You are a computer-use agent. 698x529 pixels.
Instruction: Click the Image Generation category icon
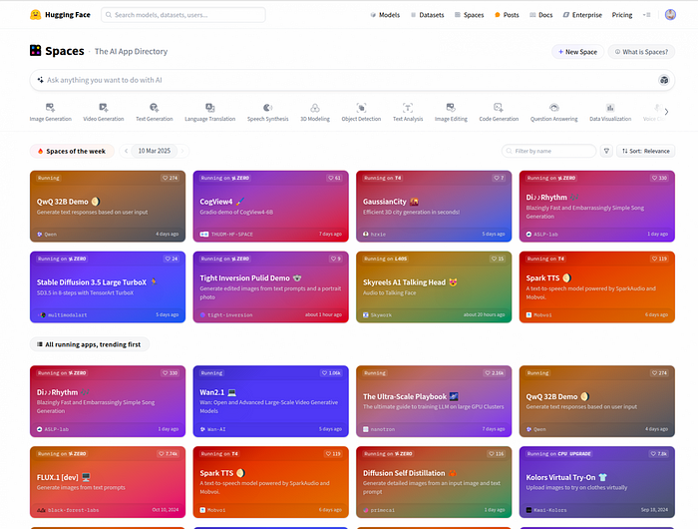50,108
